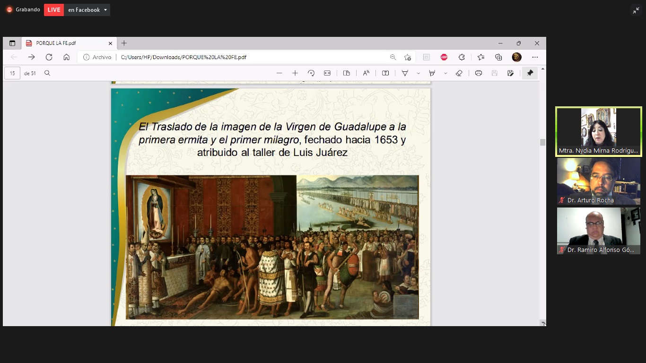
Task: Start Read aloud for the PDF
Action: coord(366,73)
